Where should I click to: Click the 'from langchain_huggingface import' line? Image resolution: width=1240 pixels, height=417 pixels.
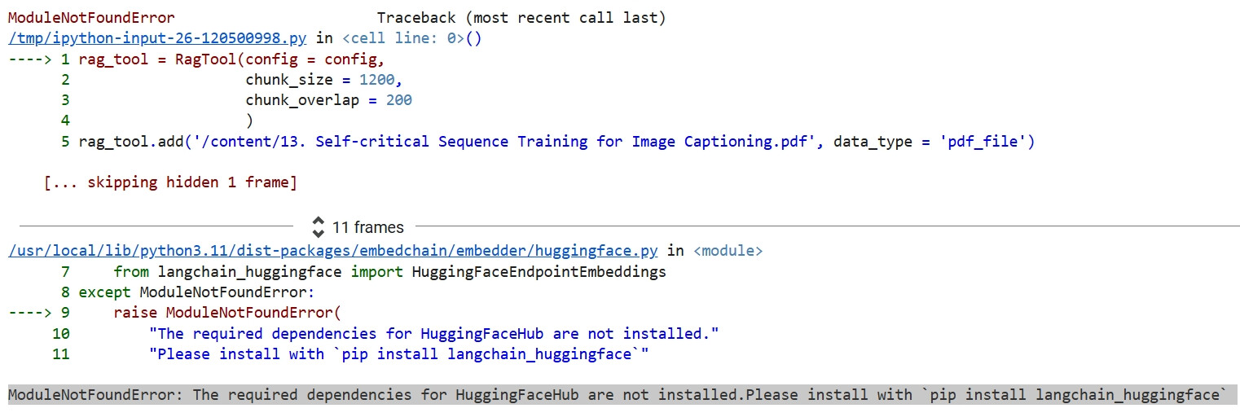[x=389, y=272]
